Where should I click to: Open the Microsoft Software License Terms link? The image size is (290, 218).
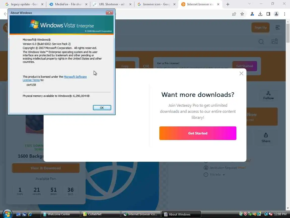click(x=55, y=78)
